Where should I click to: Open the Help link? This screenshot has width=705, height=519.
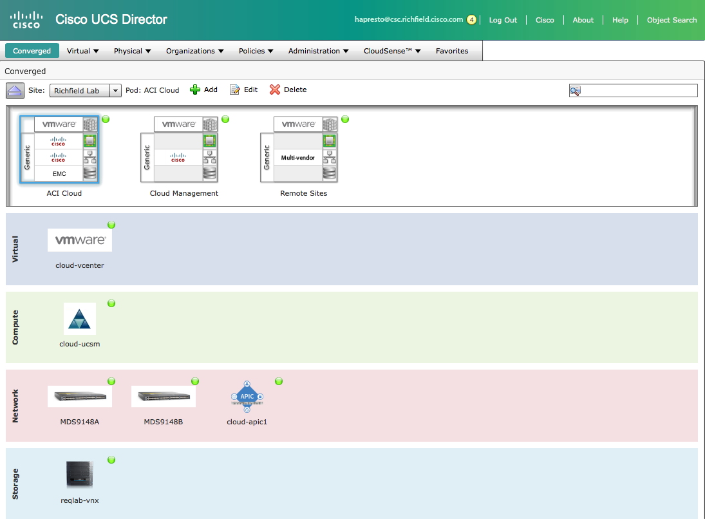point(620,20)
